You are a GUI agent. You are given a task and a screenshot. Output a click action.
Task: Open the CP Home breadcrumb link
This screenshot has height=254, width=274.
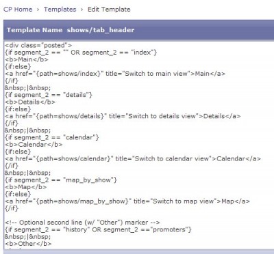tap(18, 10)
